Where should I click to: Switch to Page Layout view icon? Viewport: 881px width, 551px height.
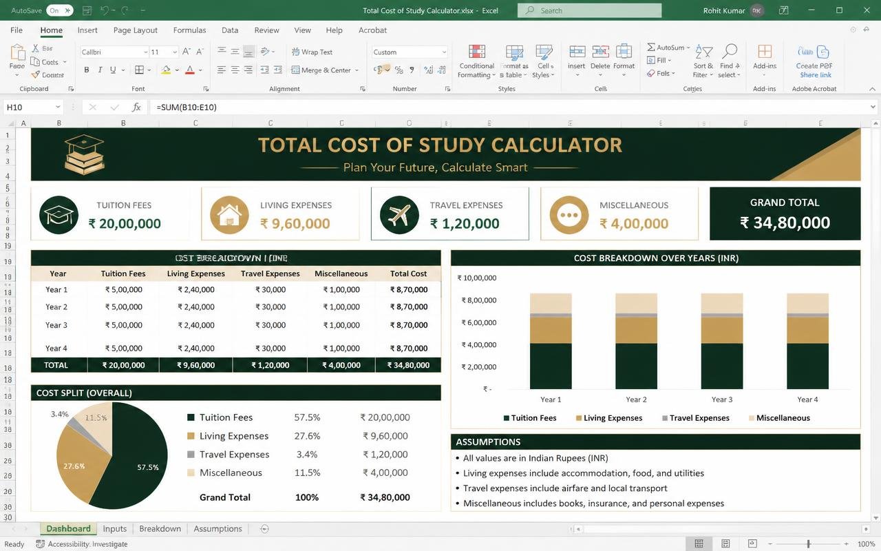click(x=725, y=544)
